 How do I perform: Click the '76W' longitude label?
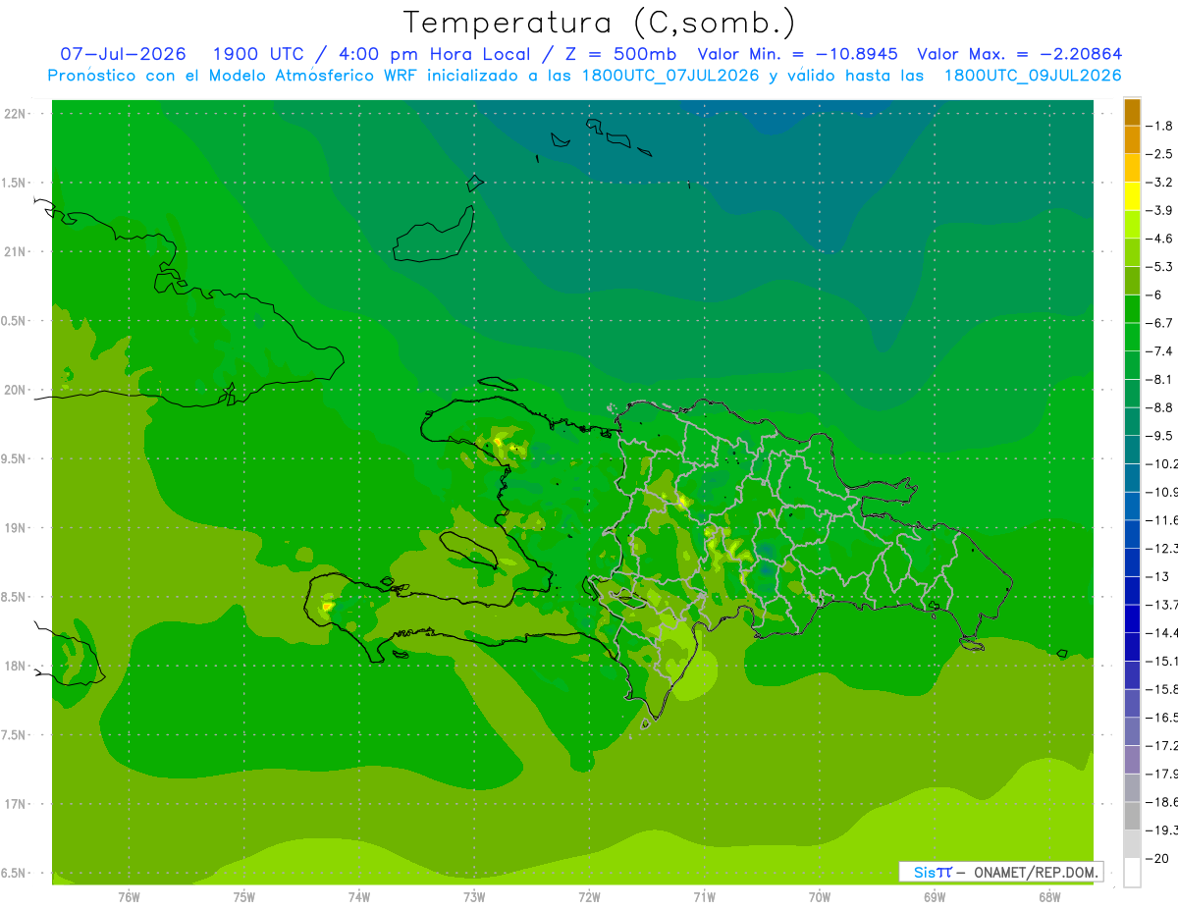129,897
